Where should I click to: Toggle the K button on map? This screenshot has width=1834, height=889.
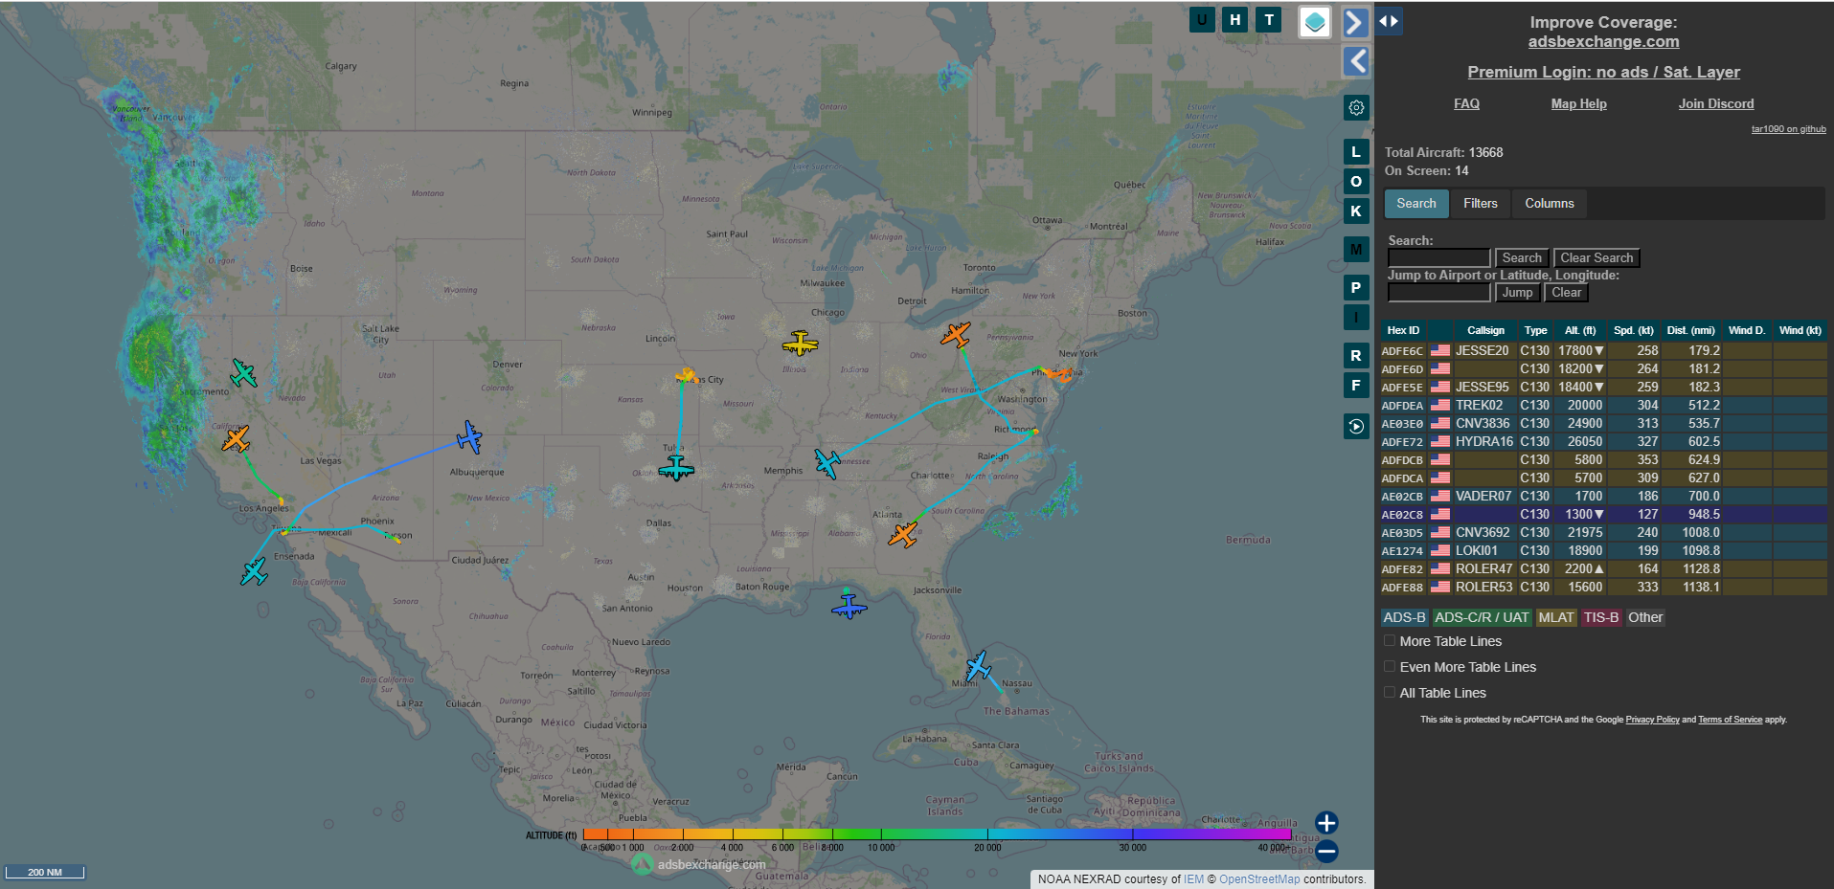[1356, 211]
